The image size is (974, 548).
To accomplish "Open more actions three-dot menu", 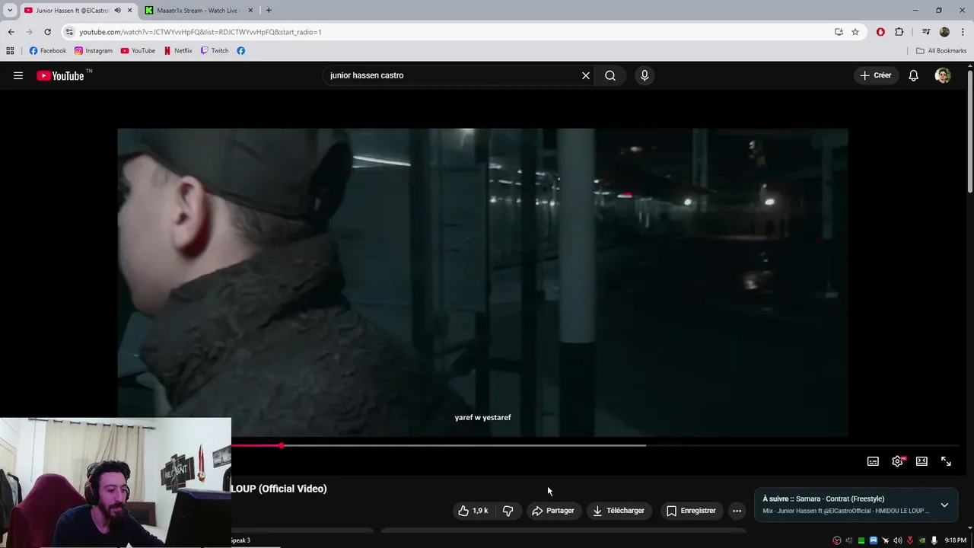I will (x=737, y=511).
